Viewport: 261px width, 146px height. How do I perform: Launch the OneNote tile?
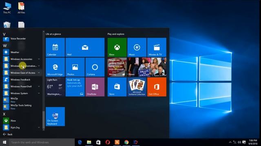tap(95, 87)
